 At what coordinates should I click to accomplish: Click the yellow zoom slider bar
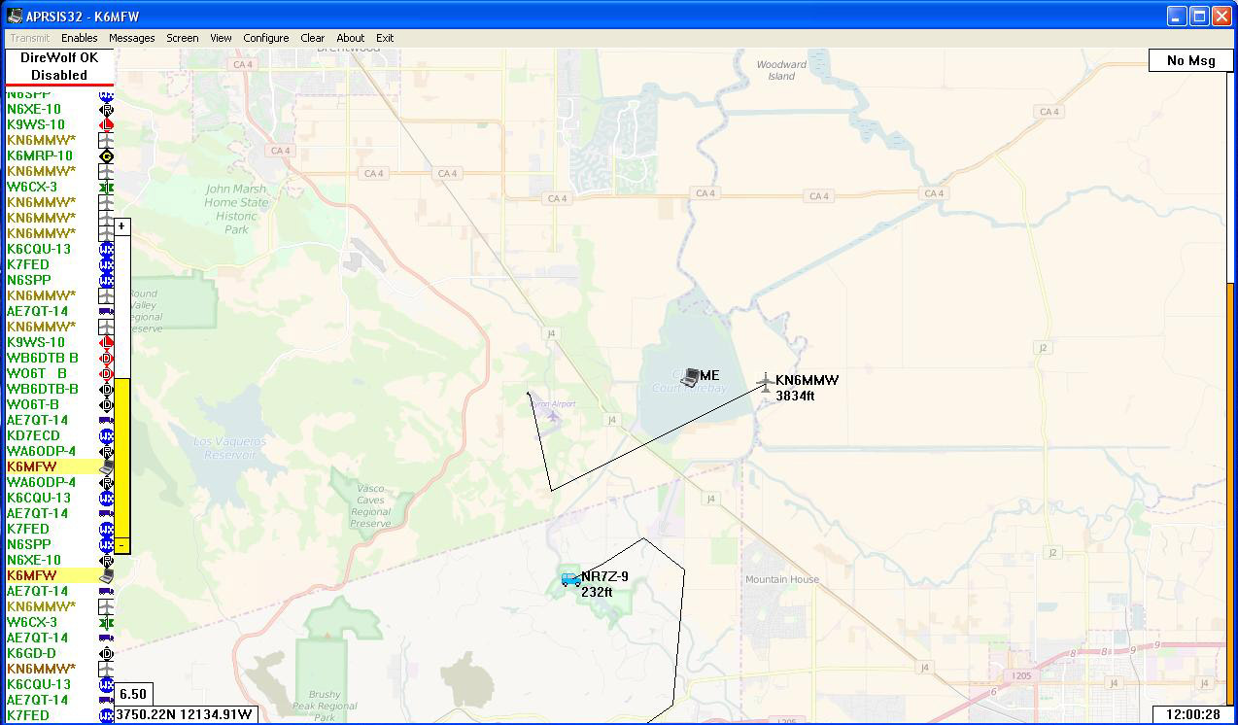coord(122,458)
